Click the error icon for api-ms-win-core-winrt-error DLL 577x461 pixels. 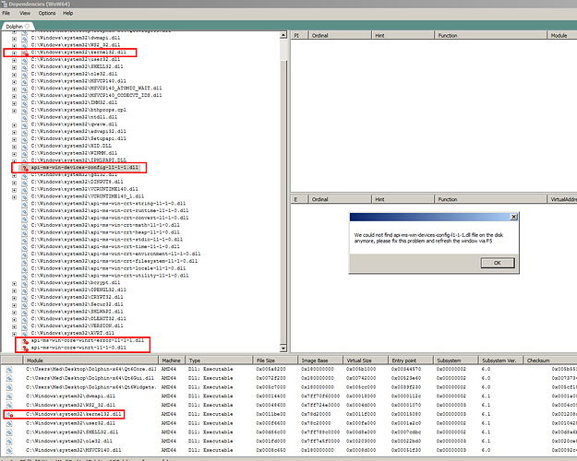[24, 340]
